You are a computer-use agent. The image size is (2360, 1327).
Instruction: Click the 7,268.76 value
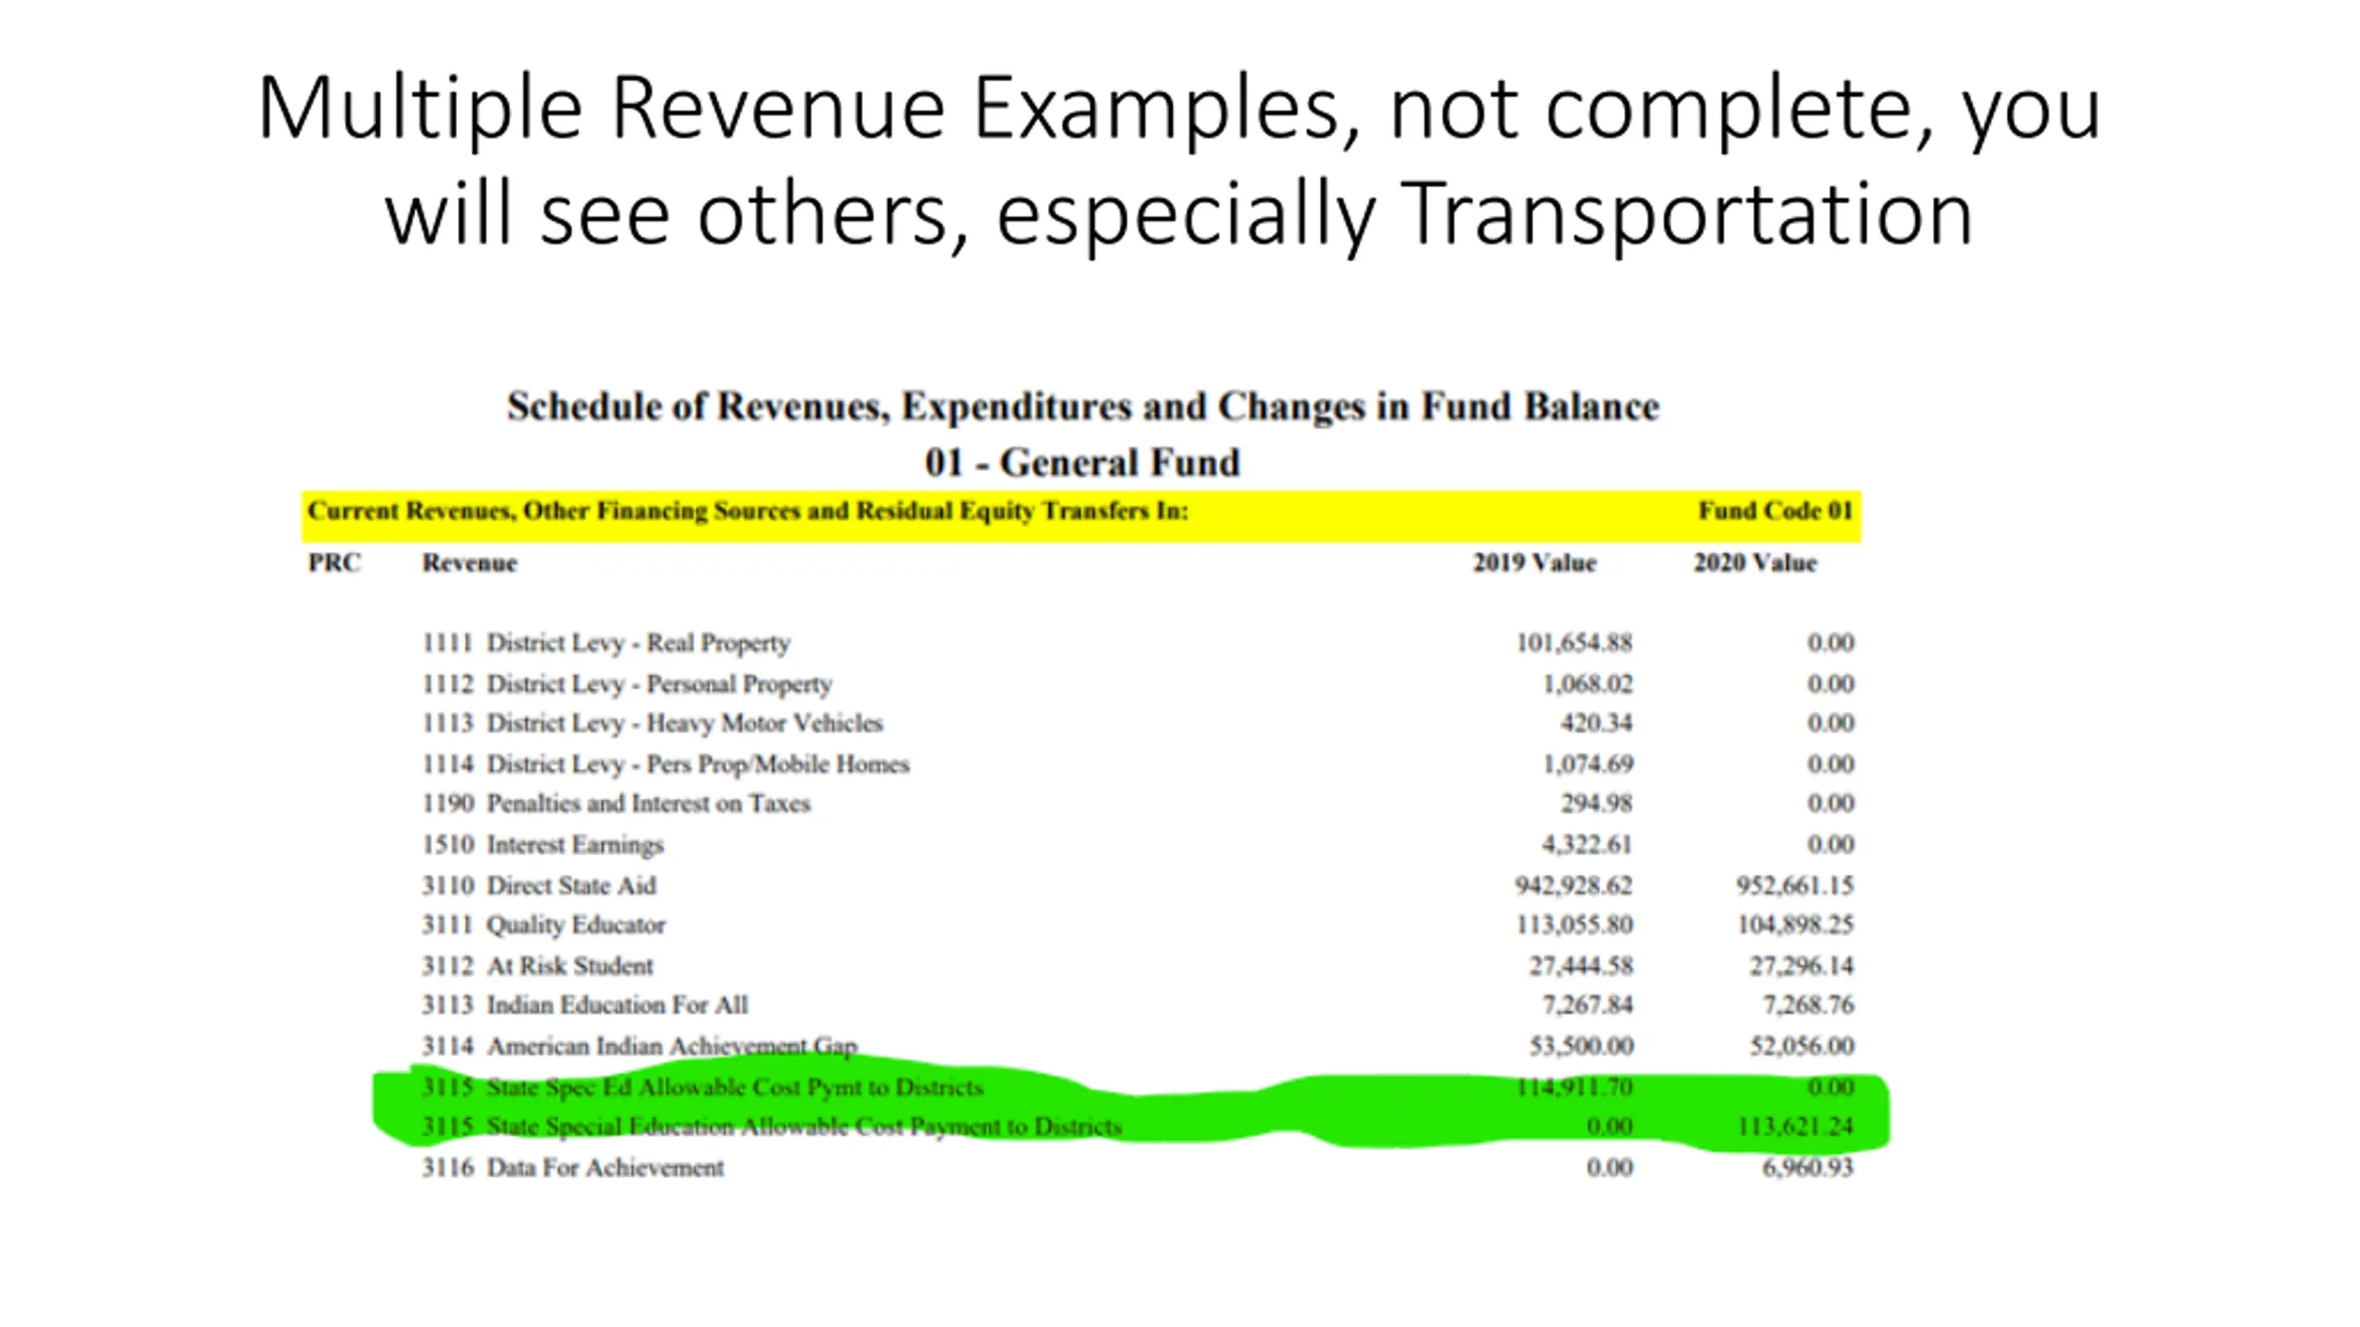(x=1808, y=1004)
